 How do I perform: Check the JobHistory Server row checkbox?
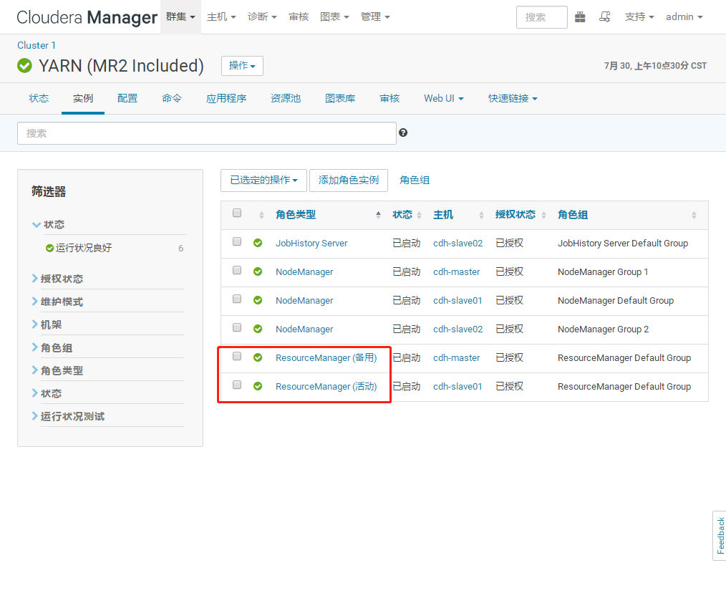click(237, 242)
